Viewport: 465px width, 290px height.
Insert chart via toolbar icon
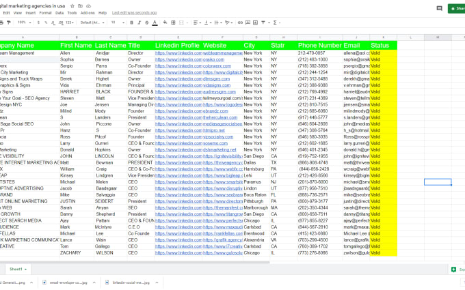tap(255, 23)
